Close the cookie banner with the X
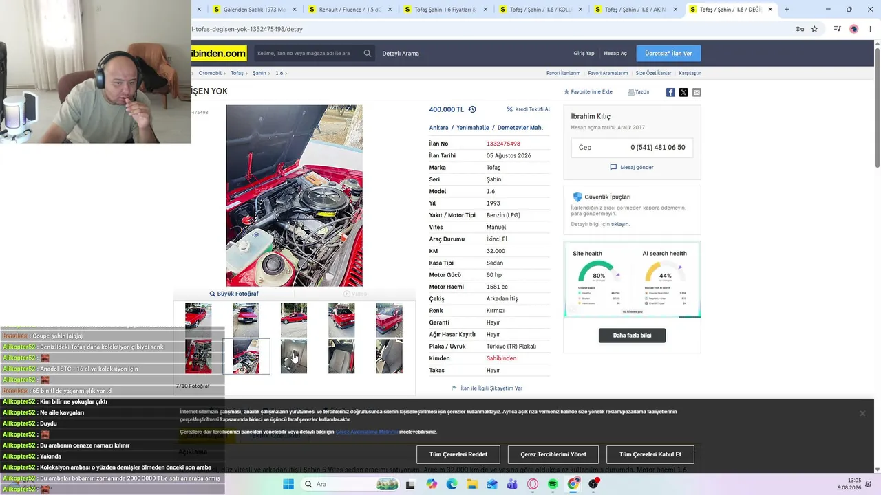Image resolution: width=881 pixels, height=495 pixels. [x=862, y=413]
